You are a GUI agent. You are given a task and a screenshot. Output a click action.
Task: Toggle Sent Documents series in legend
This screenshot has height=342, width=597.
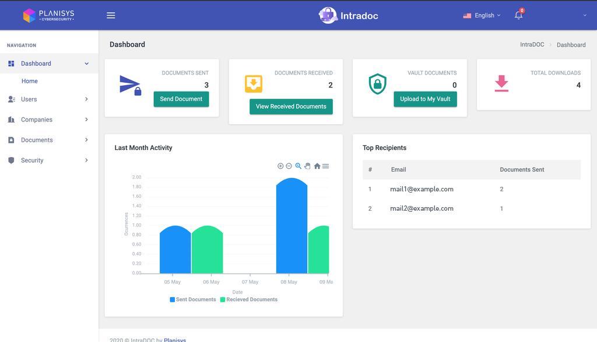193,299
